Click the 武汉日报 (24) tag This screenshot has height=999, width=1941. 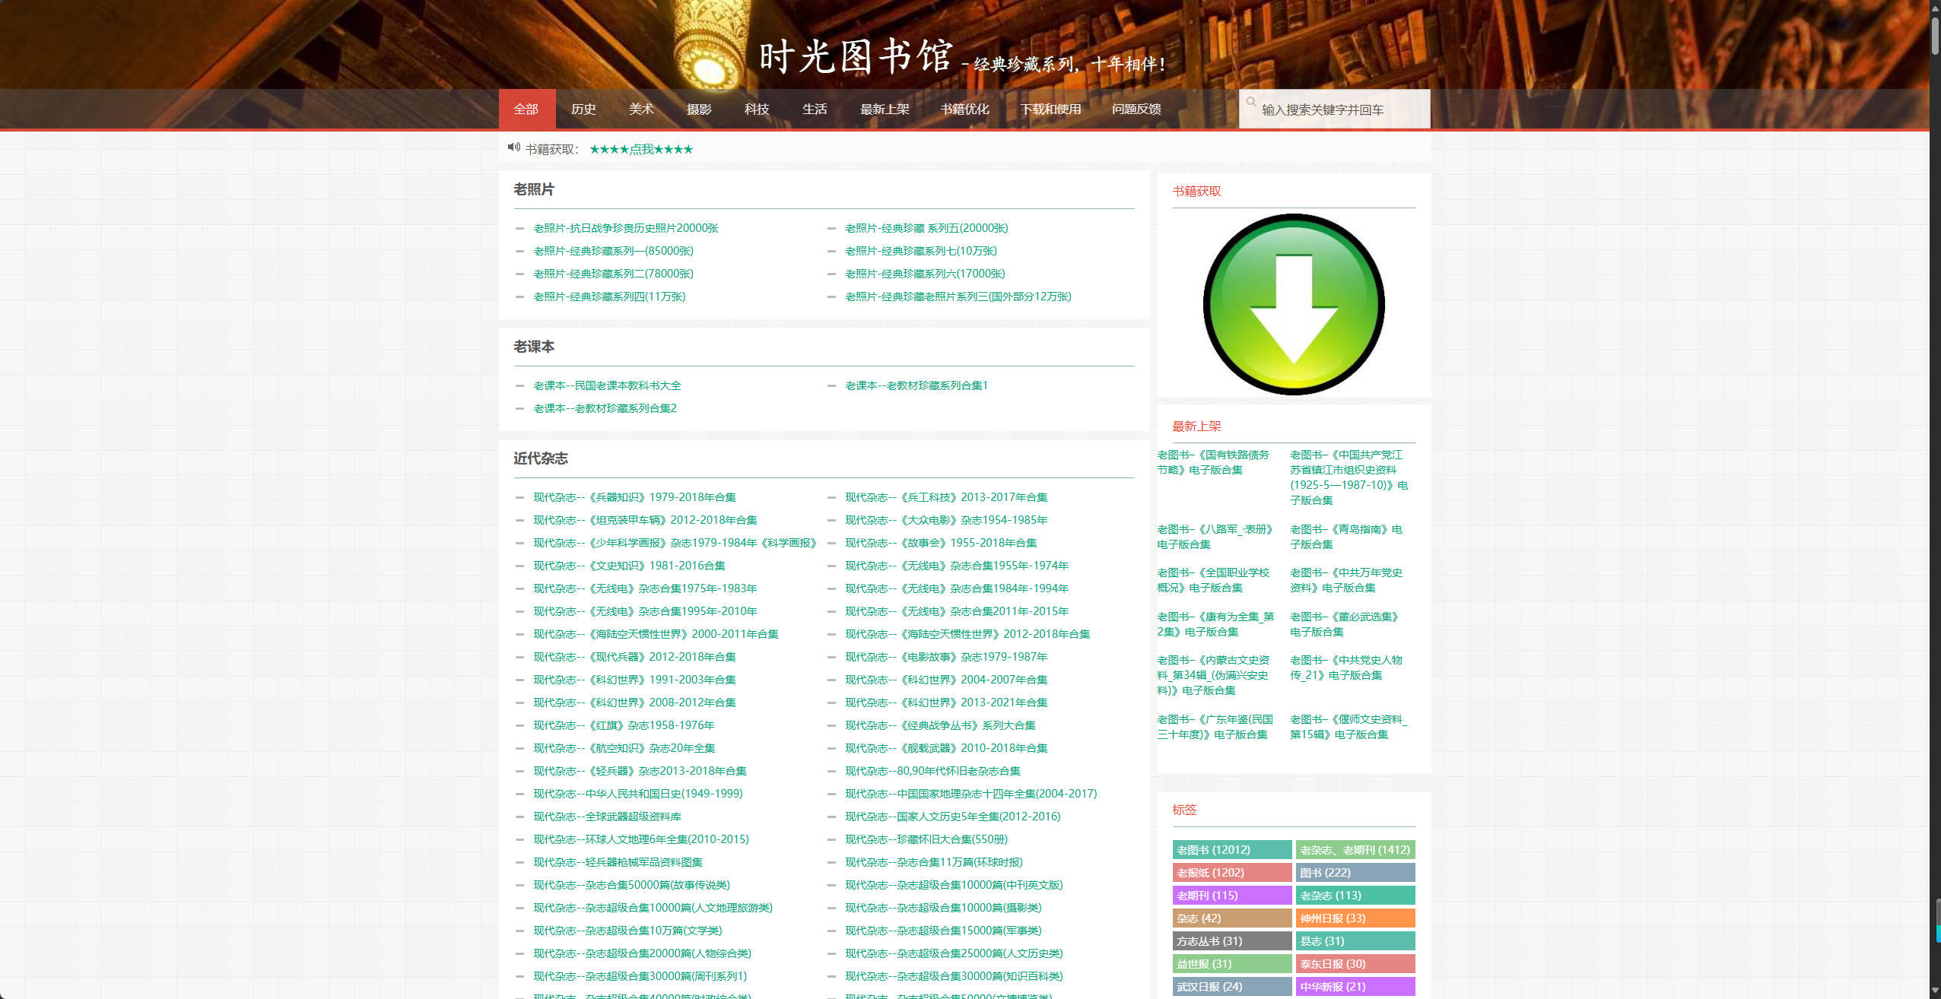pos(1232,987)
